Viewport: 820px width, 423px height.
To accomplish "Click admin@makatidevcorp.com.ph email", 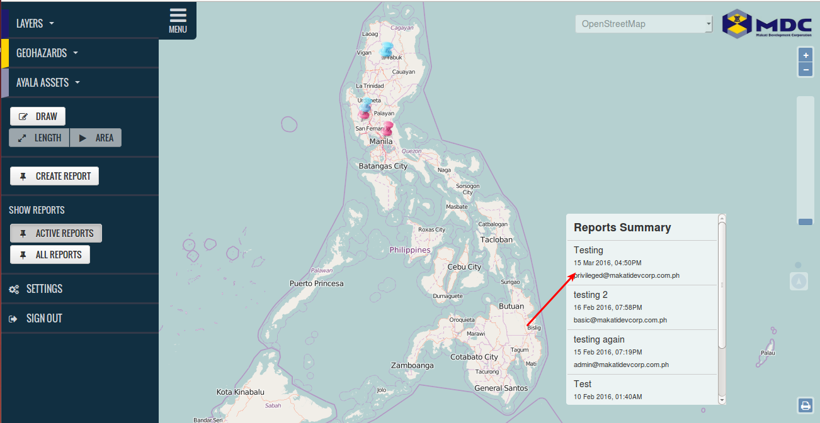I will [621, 365].
